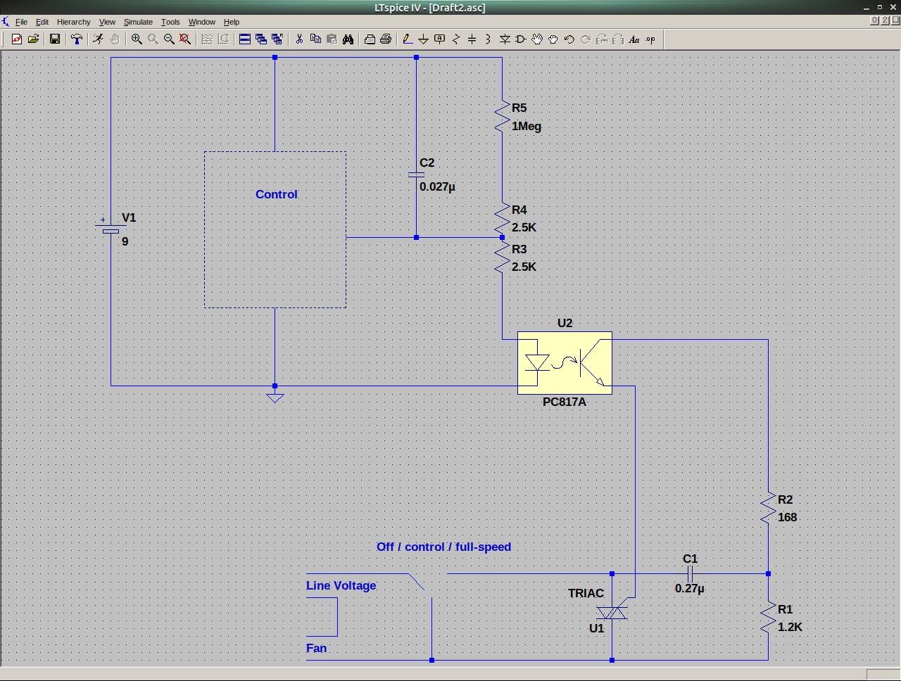This screenshot has height=681, width=901.
Task: Select the Copy tool
Action: tap(315, 39)
